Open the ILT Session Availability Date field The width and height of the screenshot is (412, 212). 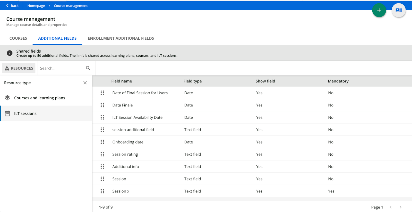click(x=137, y=117)
